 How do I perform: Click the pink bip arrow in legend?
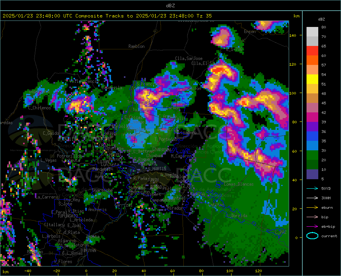point(312,217)
